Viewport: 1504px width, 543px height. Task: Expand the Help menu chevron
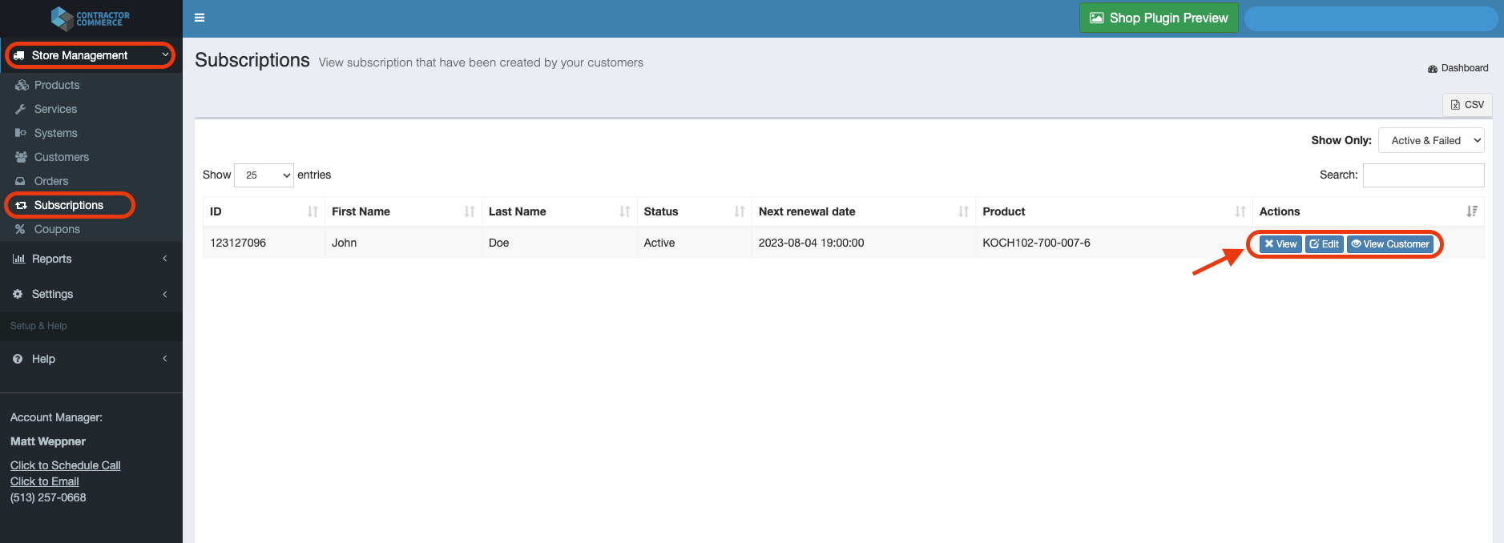[x=165, y=359]
